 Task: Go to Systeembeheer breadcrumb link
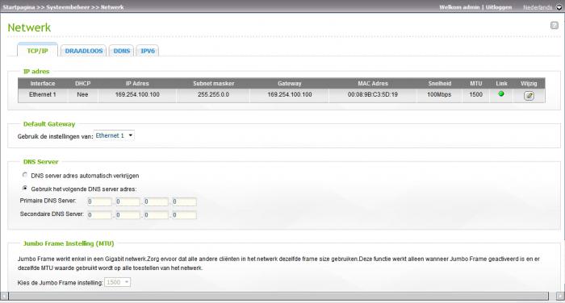[x=68, y=7]
